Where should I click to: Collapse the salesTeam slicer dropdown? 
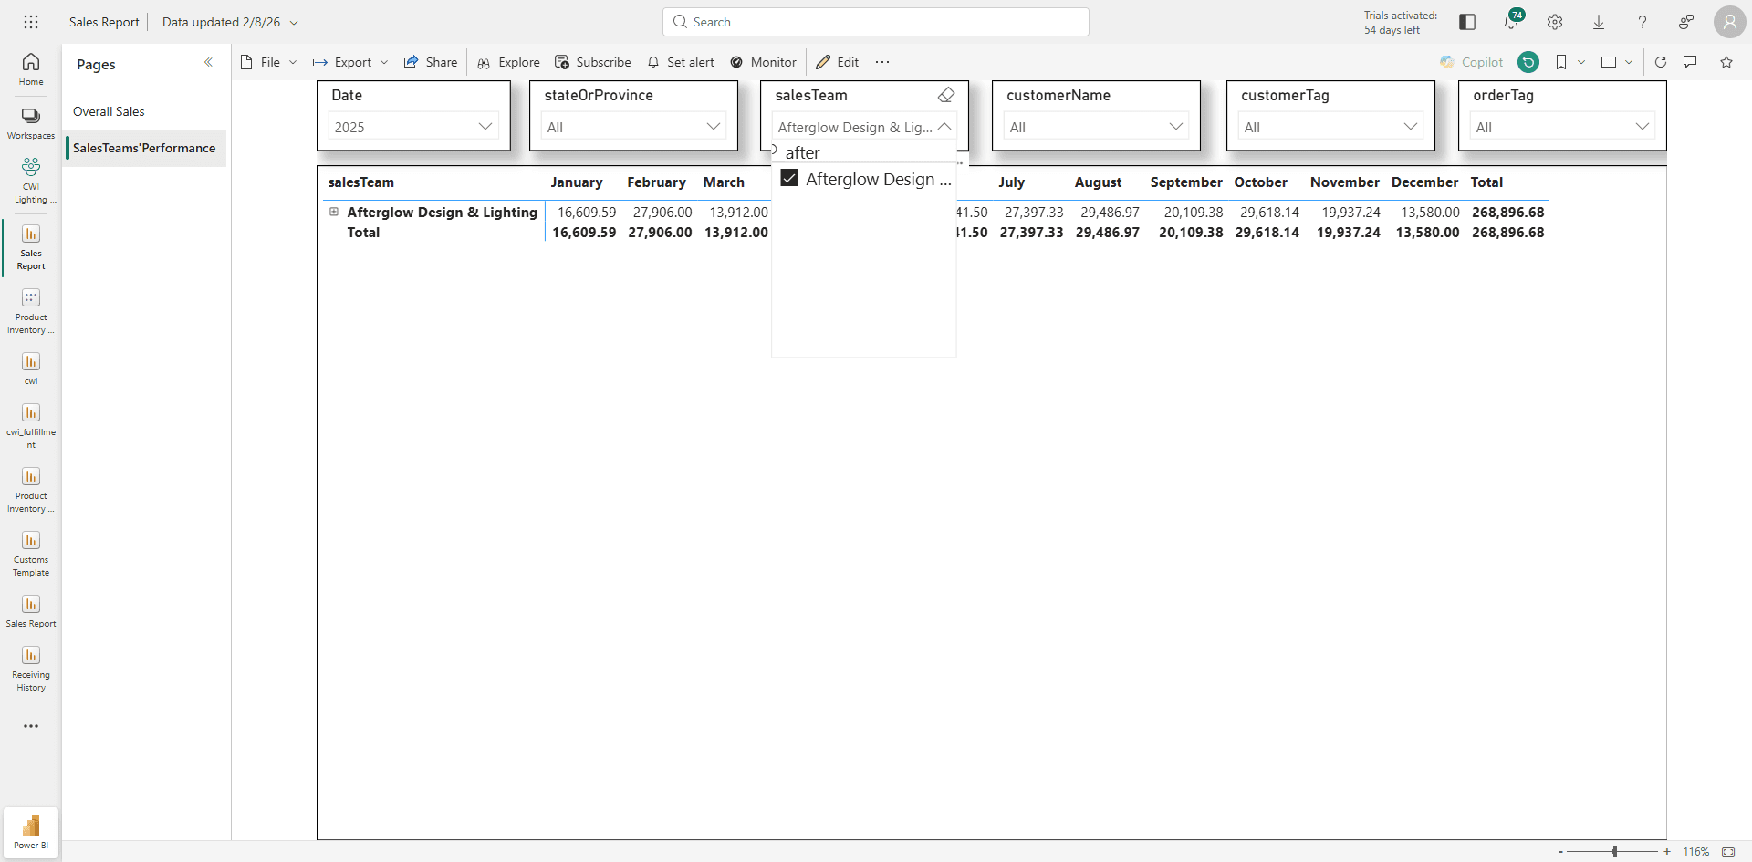[944, 127]
